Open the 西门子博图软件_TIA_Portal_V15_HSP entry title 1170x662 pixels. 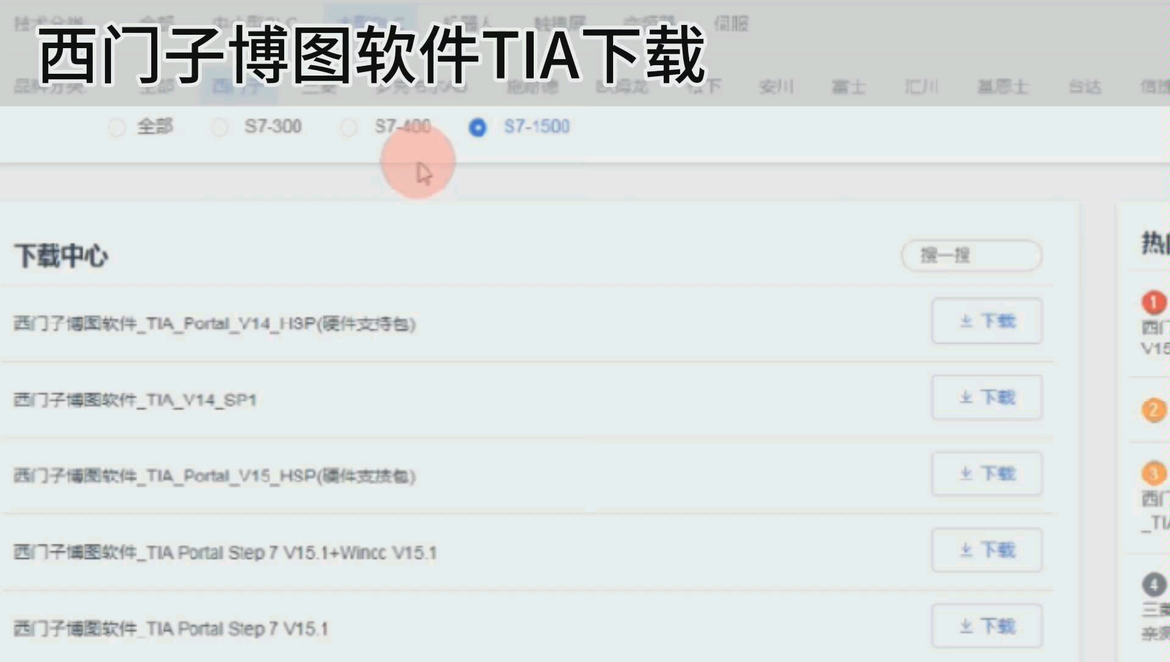coord(215,476)
